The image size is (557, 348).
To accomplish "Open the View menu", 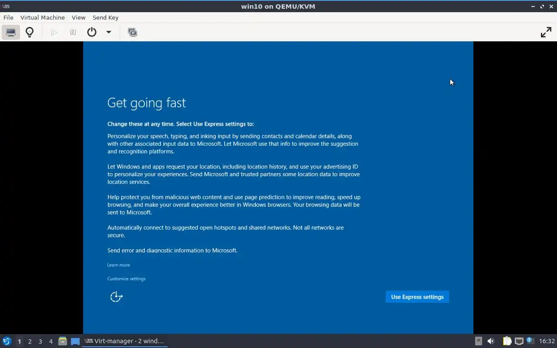I will [x=78, y=17].
